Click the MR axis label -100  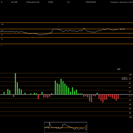[130, 117]
